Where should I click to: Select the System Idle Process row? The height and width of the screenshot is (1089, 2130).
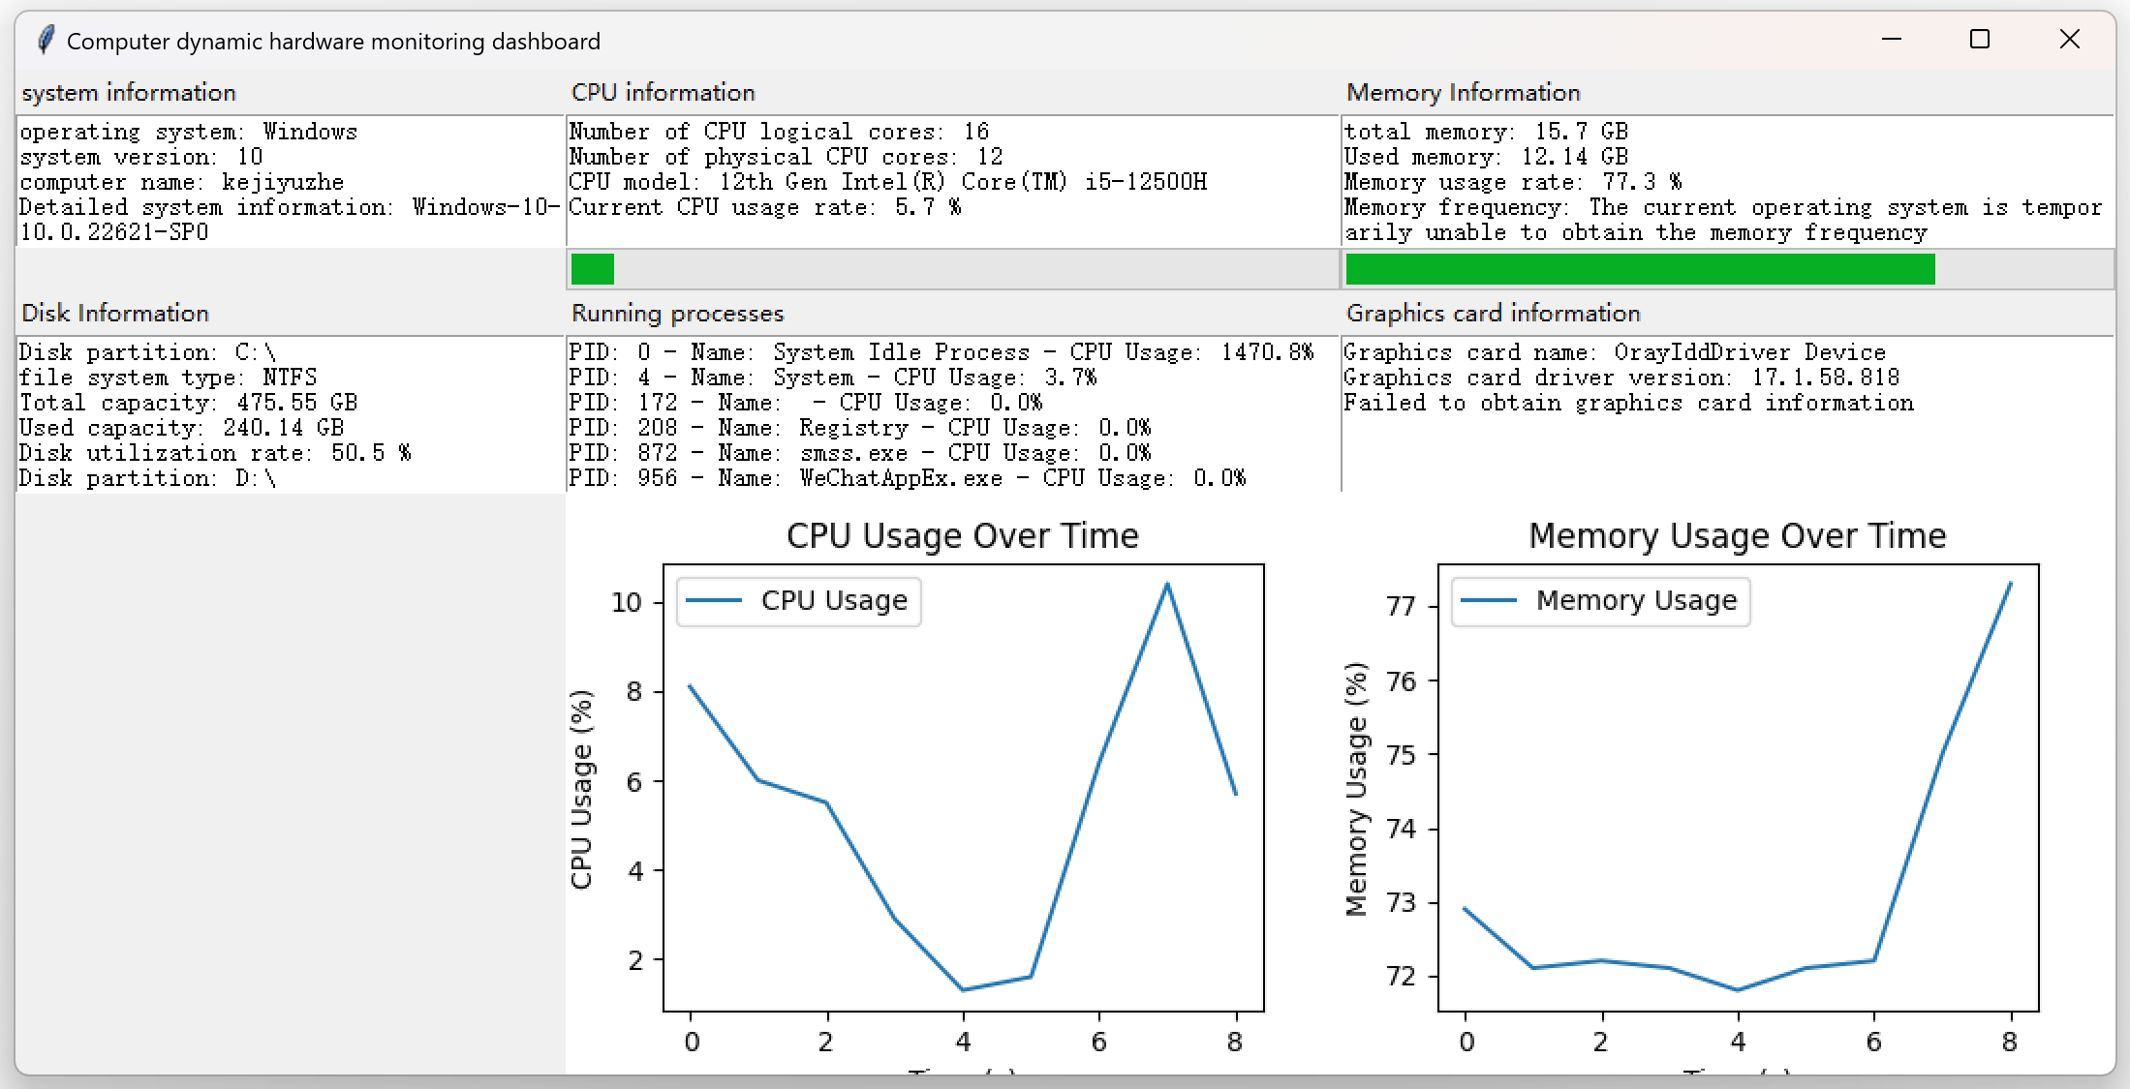point(940,352)
